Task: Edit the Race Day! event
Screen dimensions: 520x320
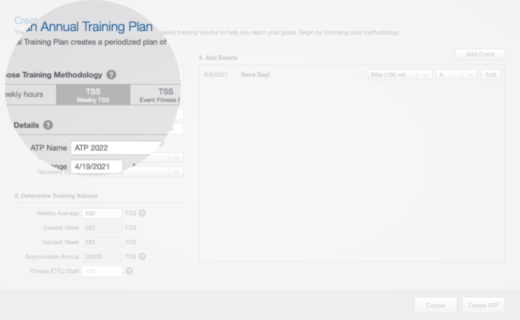Action: (491, 75)
